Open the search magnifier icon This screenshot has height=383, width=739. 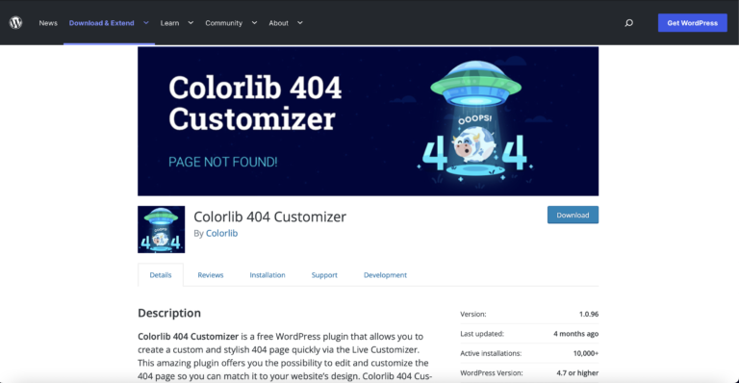tap(628, 22)
